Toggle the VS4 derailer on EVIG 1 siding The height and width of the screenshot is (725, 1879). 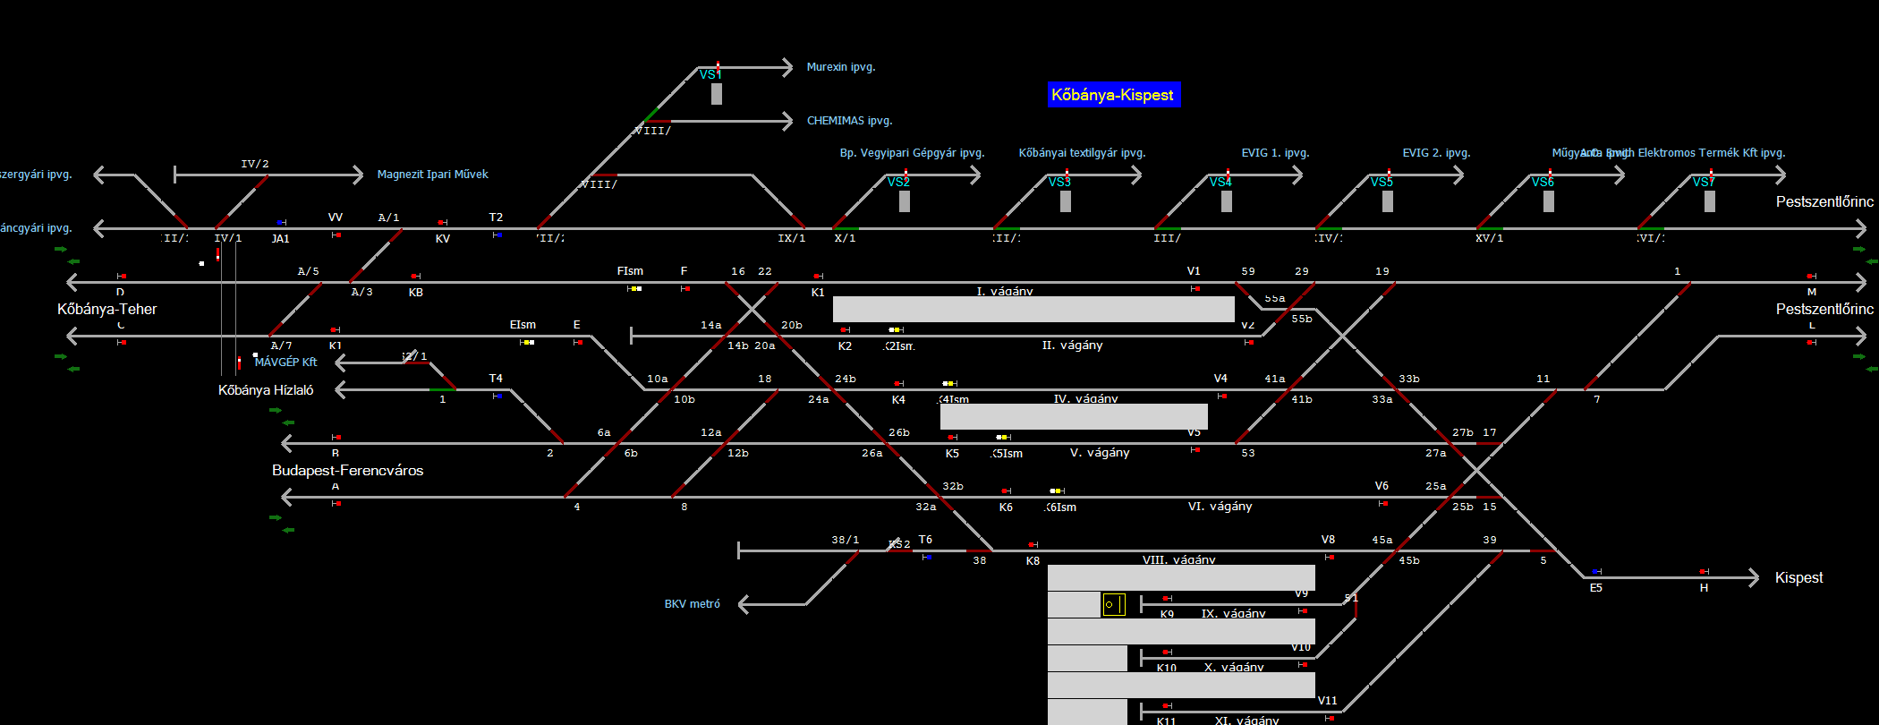[1227, 201]
